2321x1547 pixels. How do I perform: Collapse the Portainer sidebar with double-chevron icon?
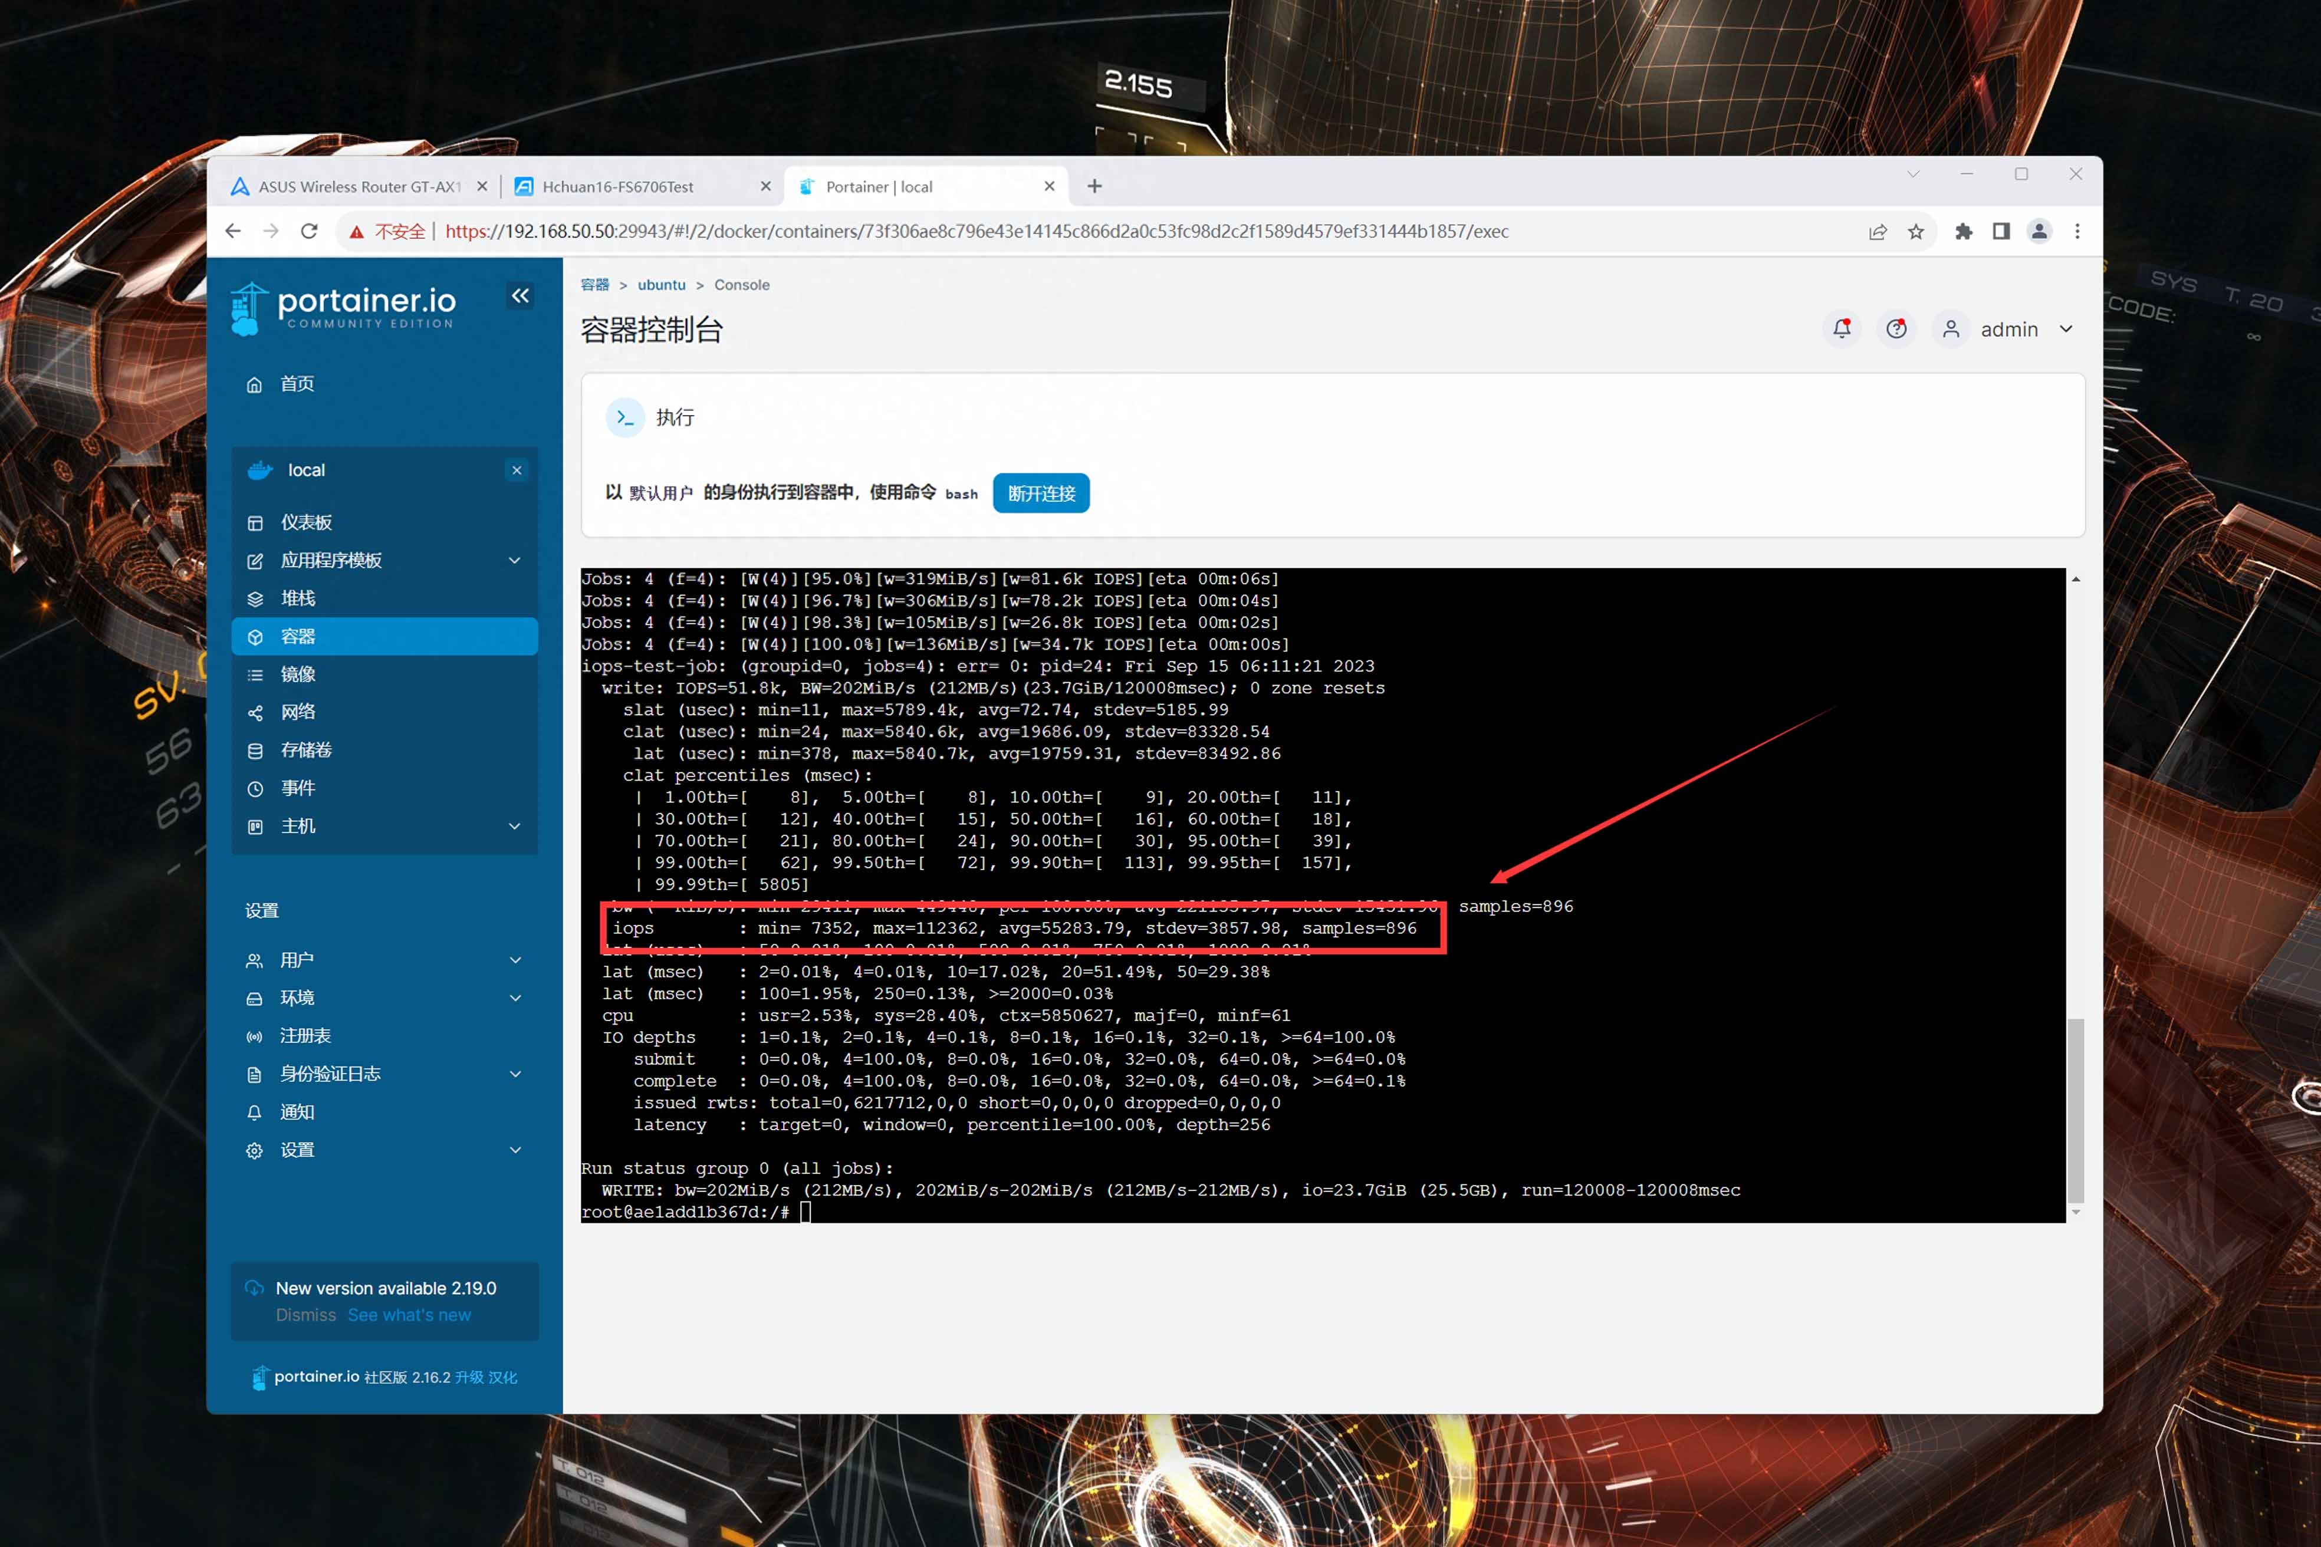pos(520,295)
